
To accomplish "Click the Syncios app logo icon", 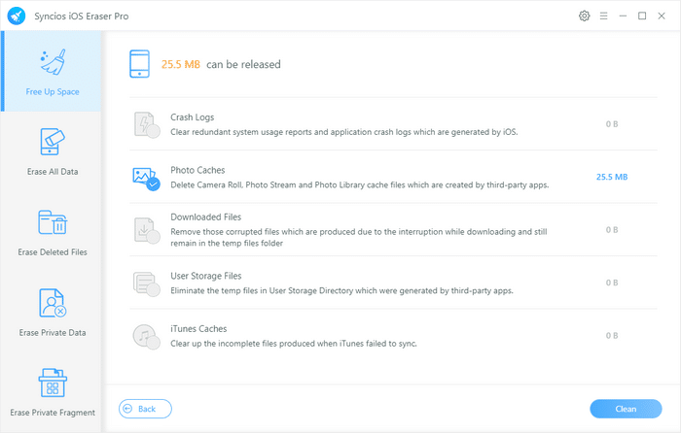I will click(x=17, y=16).
